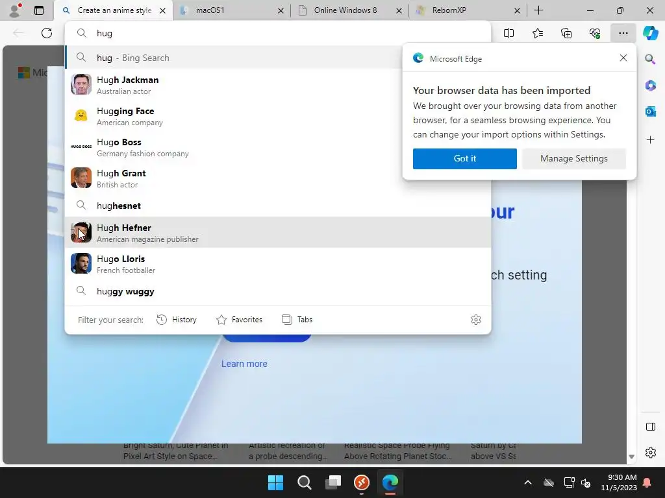Viewport: 665px width, 498px height.
Task: Select the Create an anime style tab
Action: coord(113,10)
